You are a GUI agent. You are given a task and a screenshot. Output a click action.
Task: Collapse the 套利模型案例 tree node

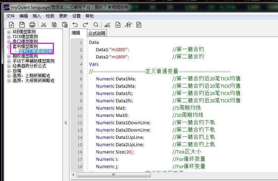9,46
